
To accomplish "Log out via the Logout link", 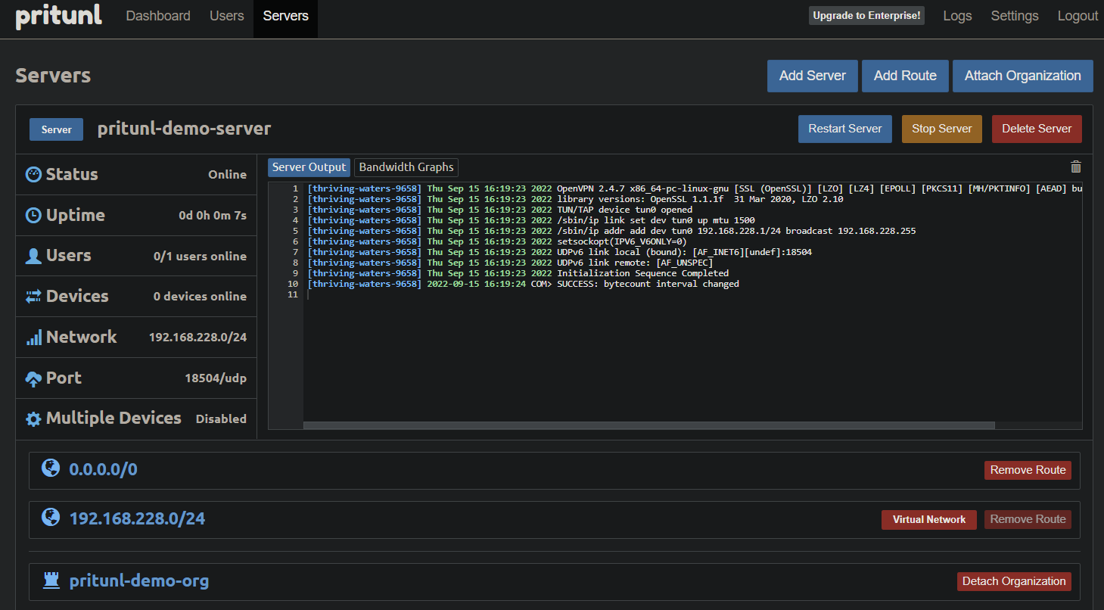I will [1078, 16].
